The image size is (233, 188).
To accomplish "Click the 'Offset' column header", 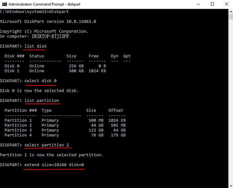I will point(116,110).
